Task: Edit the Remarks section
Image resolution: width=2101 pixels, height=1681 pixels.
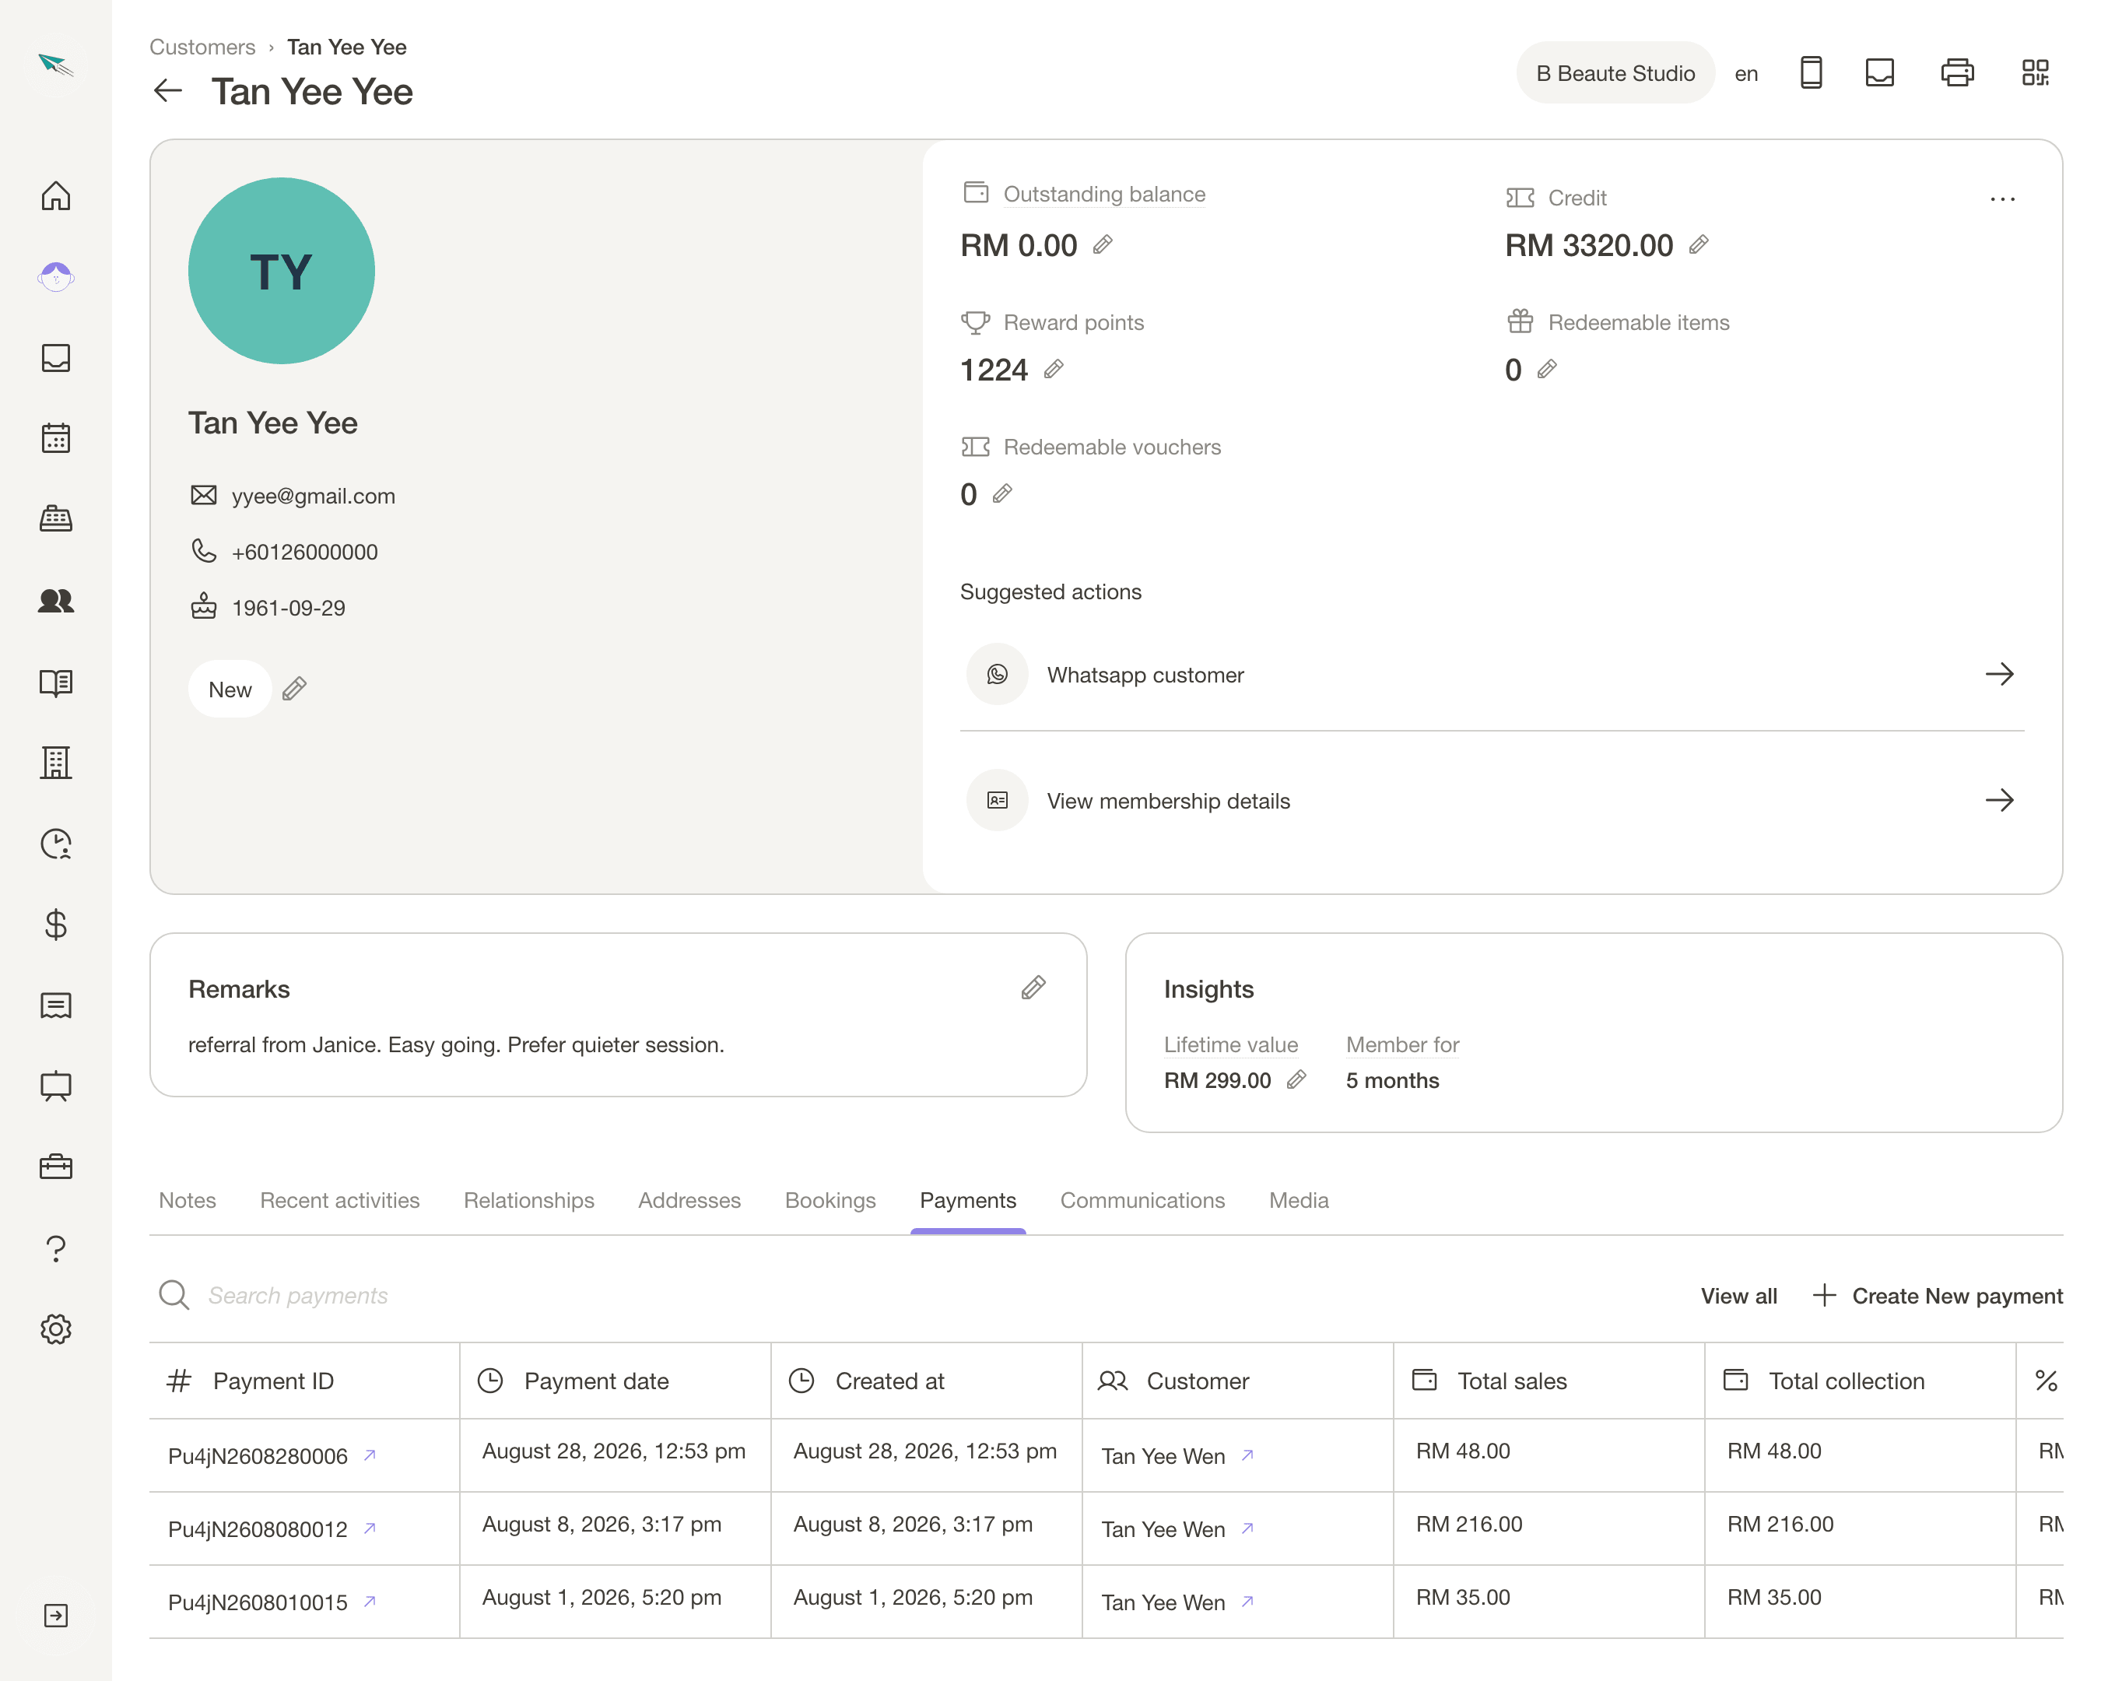Action: click(x=1033, y=988)
